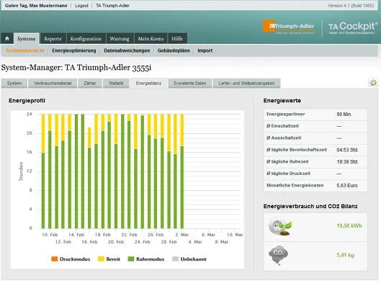Select the Systemübersicht submenu item
Viewport: 381px width, 283px height.
[25, 50]
